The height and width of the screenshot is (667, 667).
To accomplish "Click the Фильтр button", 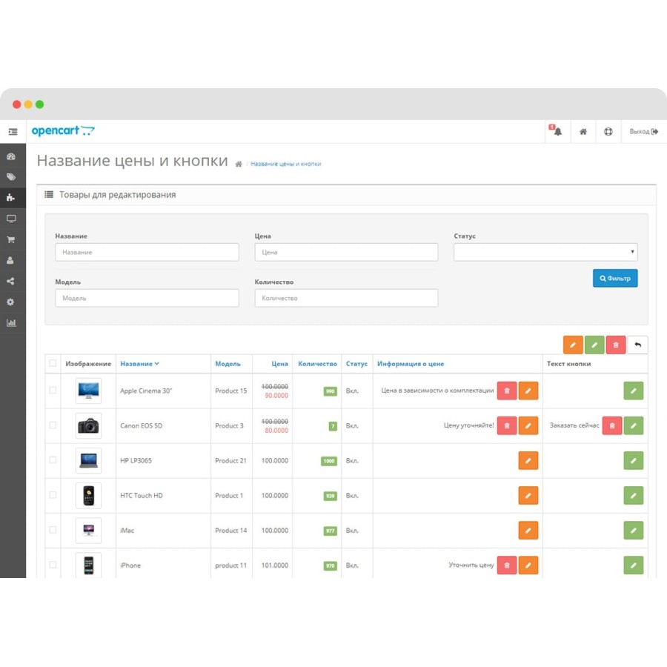I will (615, 278).
